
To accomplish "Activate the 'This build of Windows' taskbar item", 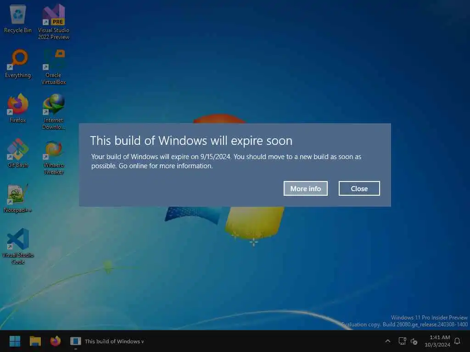I will pos(107,341).
